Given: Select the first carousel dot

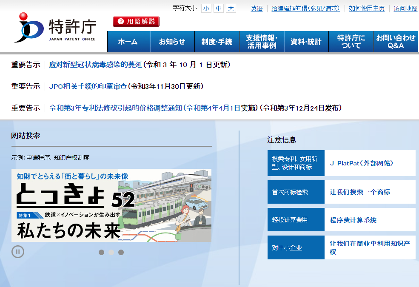Looking at the screenshot, I should (102, 252).
